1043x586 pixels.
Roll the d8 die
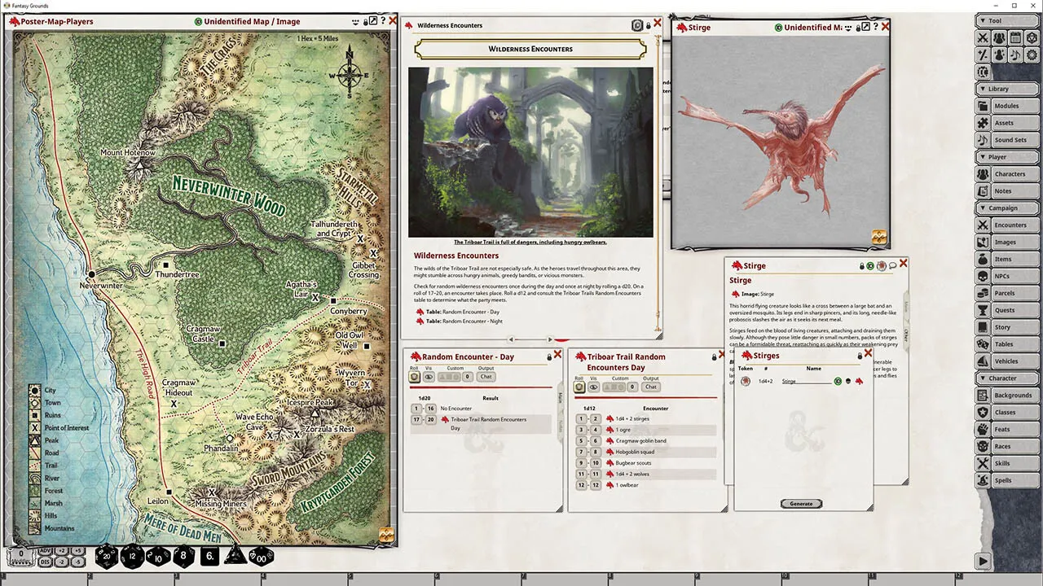click(x=183, y=557)
